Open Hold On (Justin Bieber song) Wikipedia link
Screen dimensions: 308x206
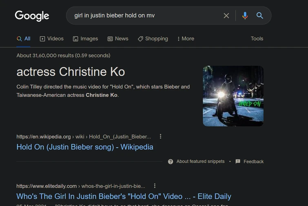[x=85, y=147]
